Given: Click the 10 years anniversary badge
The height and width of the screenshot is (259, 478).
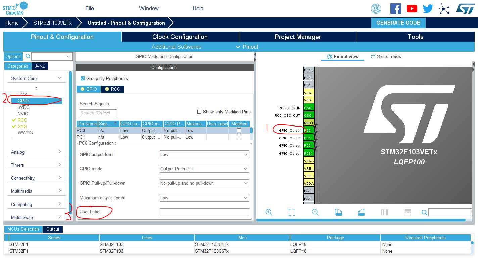Looking at the screenshot, I should (x=376, y=9).
